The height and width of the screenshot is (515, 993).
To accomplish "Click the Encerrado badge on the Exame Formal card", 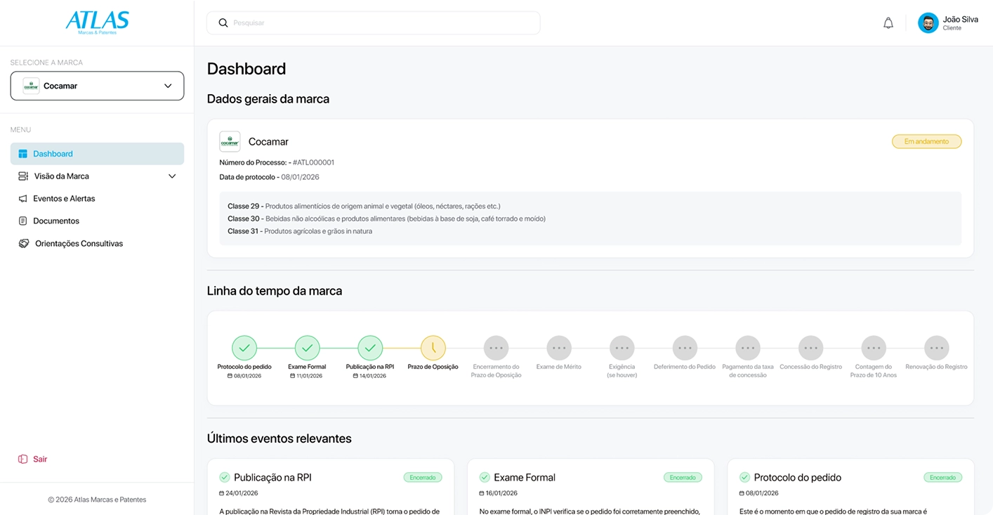I will point(683,477).
